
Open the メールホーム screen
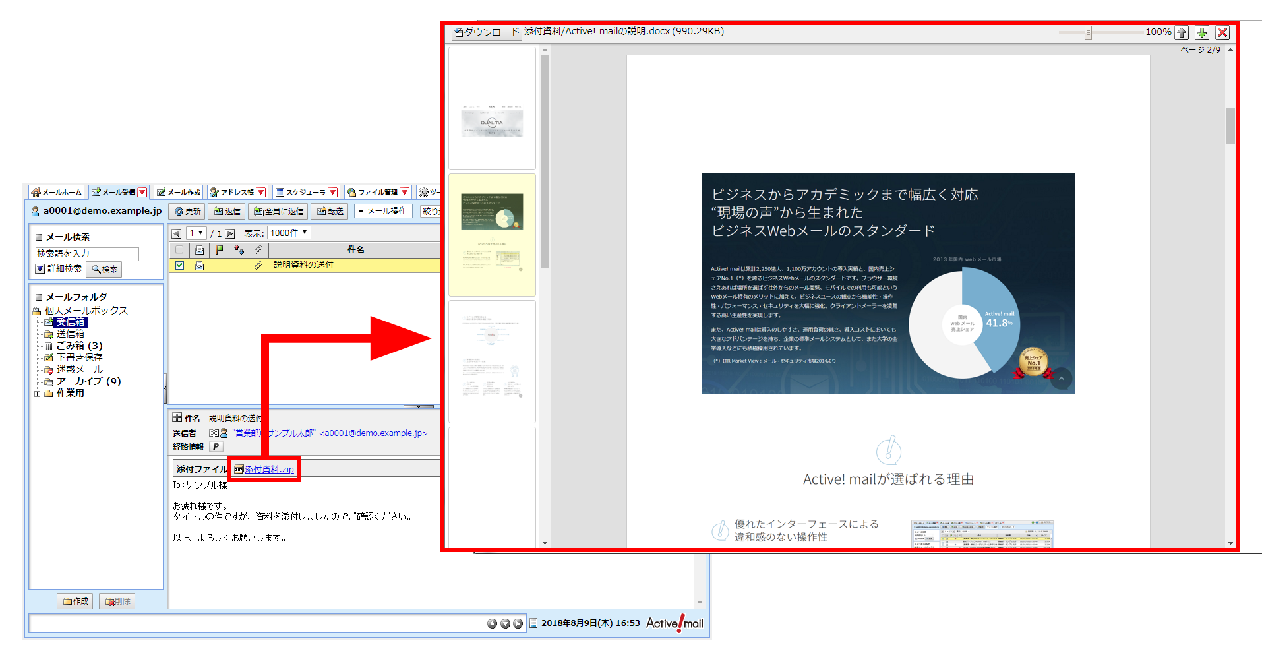(x=56, y=192)
